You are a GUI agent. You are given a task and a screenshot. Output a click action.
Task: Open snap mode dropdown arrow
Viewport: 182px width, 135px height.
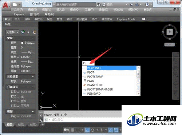pyautogui.click(x=83, y=130)
